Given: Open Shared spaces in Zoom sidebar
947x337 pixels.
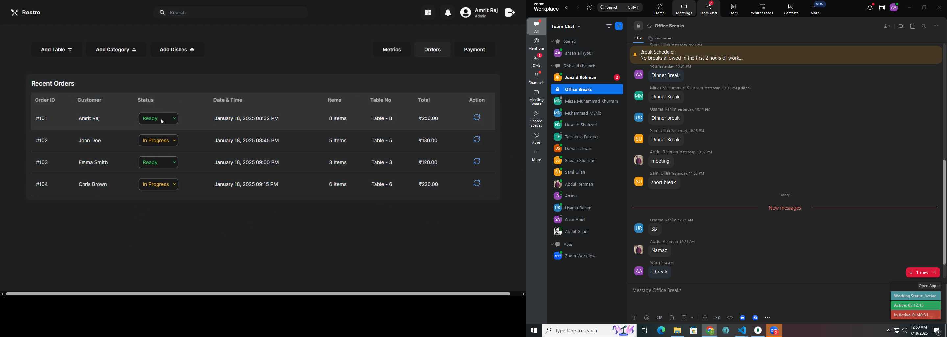Looking at the screenshot, I should (536, 119).
